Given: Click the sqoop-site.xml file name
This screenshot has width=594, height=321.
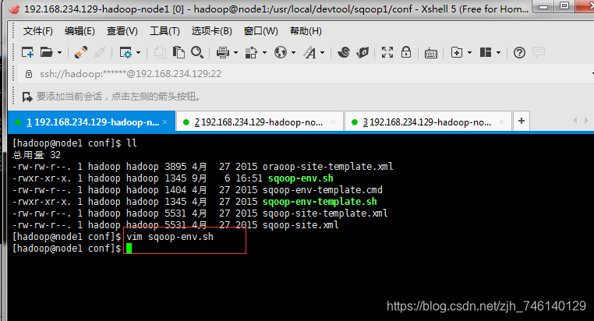Looking at the screenshot, I should point(301,225).
